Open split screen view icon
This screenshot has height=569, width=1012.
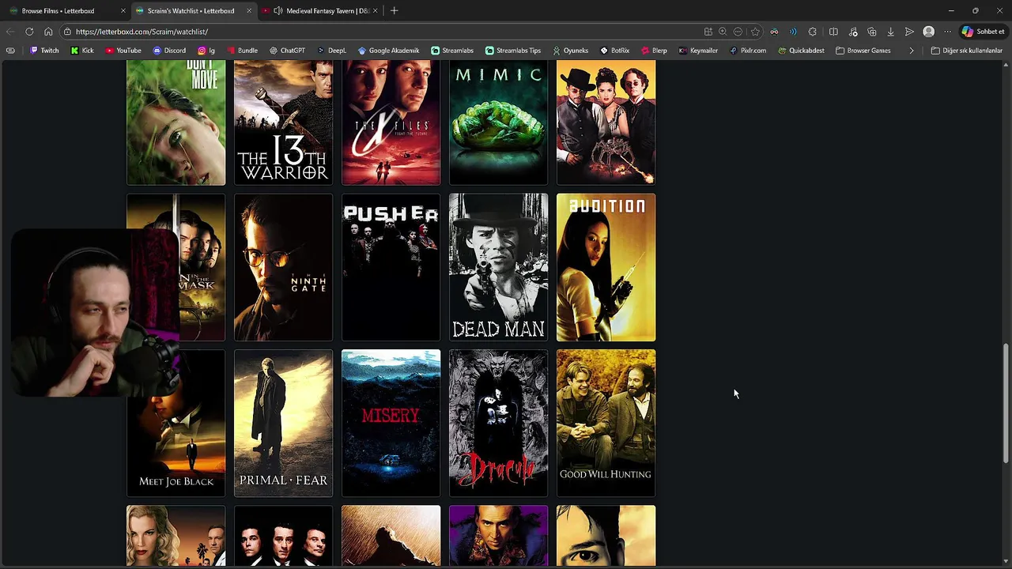coord(833,32)
